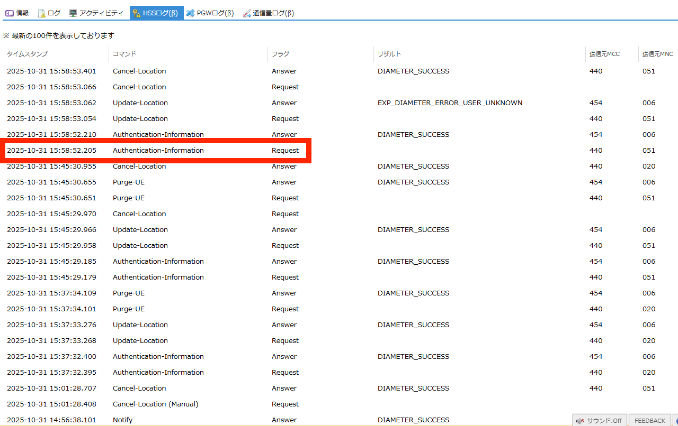The width and height of the screenshot is (678, 426).
Task: Select the EXP_DIAMETER_ERROR_USER_UNKNOWN result row
Action: click(x=450, y=103)
